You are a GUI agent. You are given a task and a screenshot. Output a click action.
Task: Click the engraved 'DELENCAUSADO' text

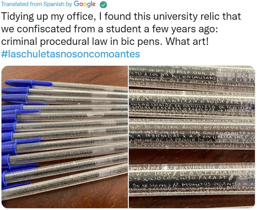194,77
